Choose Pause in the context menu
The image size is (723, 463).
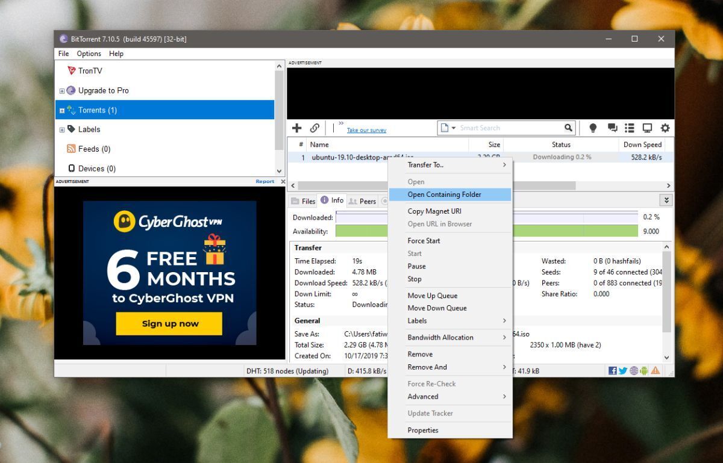pos(450,266)
